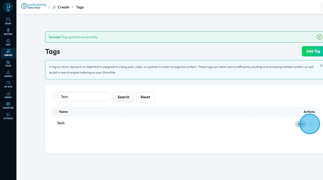Open the AI Tools section in sidebar

point(8,116)
